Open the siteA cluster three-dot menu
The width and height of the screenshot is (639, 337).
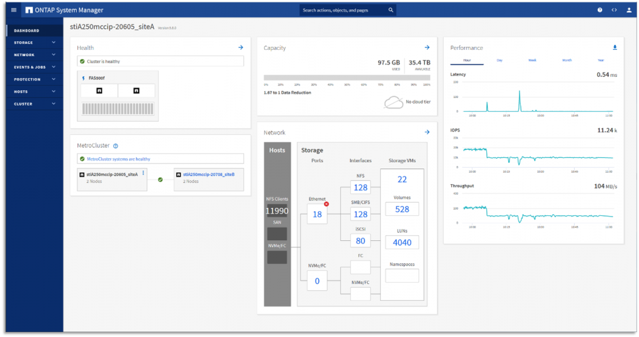pos(144,173)
